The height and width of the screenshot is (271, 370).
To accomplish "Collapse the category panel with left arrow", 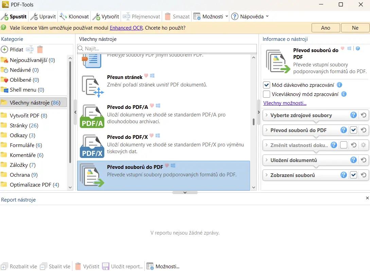I will (75, 112).
